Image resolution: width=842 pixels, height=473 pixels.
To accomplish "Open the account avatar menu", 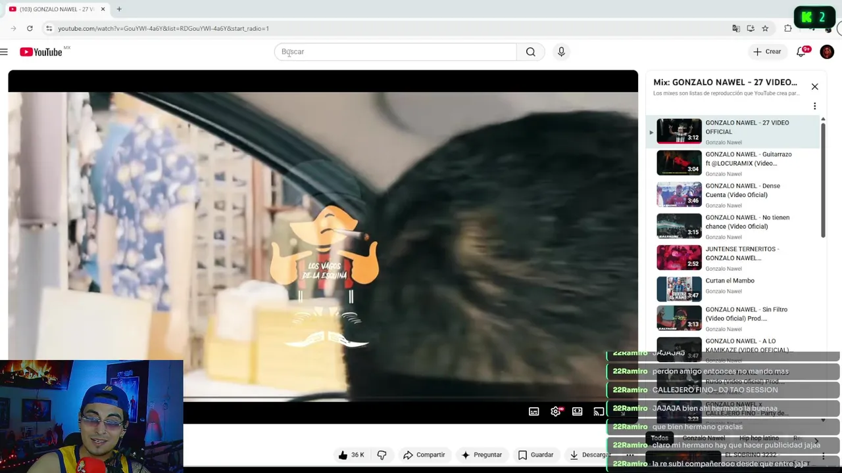I will pyautogui.click(x=827, y=52).
